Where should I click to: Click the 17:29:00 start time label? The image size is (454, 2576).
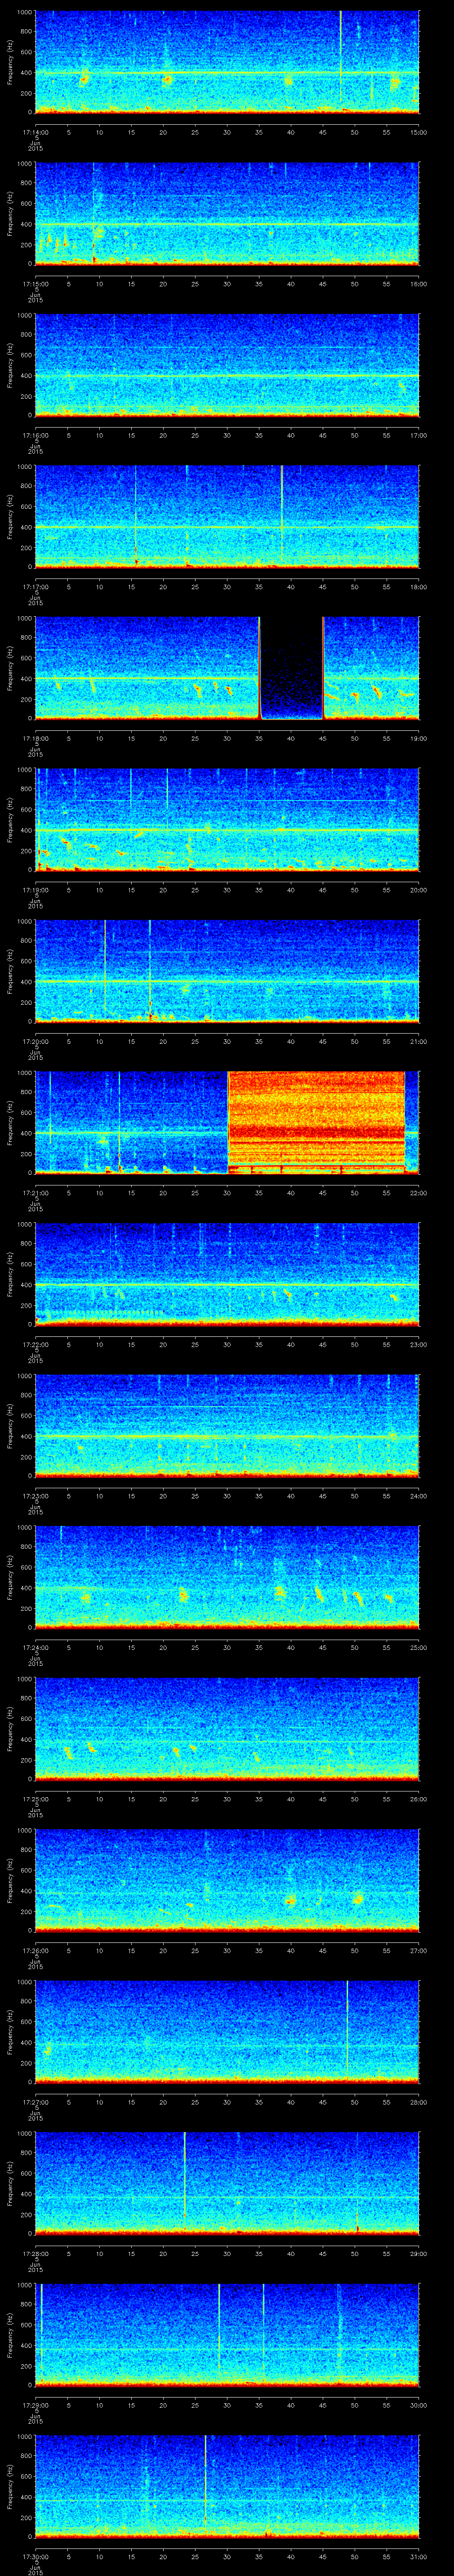tap(36, 2405)
